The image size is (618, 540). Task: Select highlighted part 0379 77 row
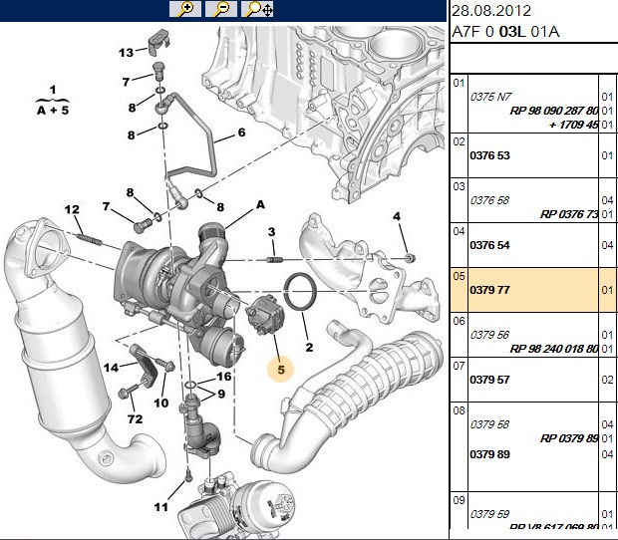pyautogui.click(x=533, y=290)
